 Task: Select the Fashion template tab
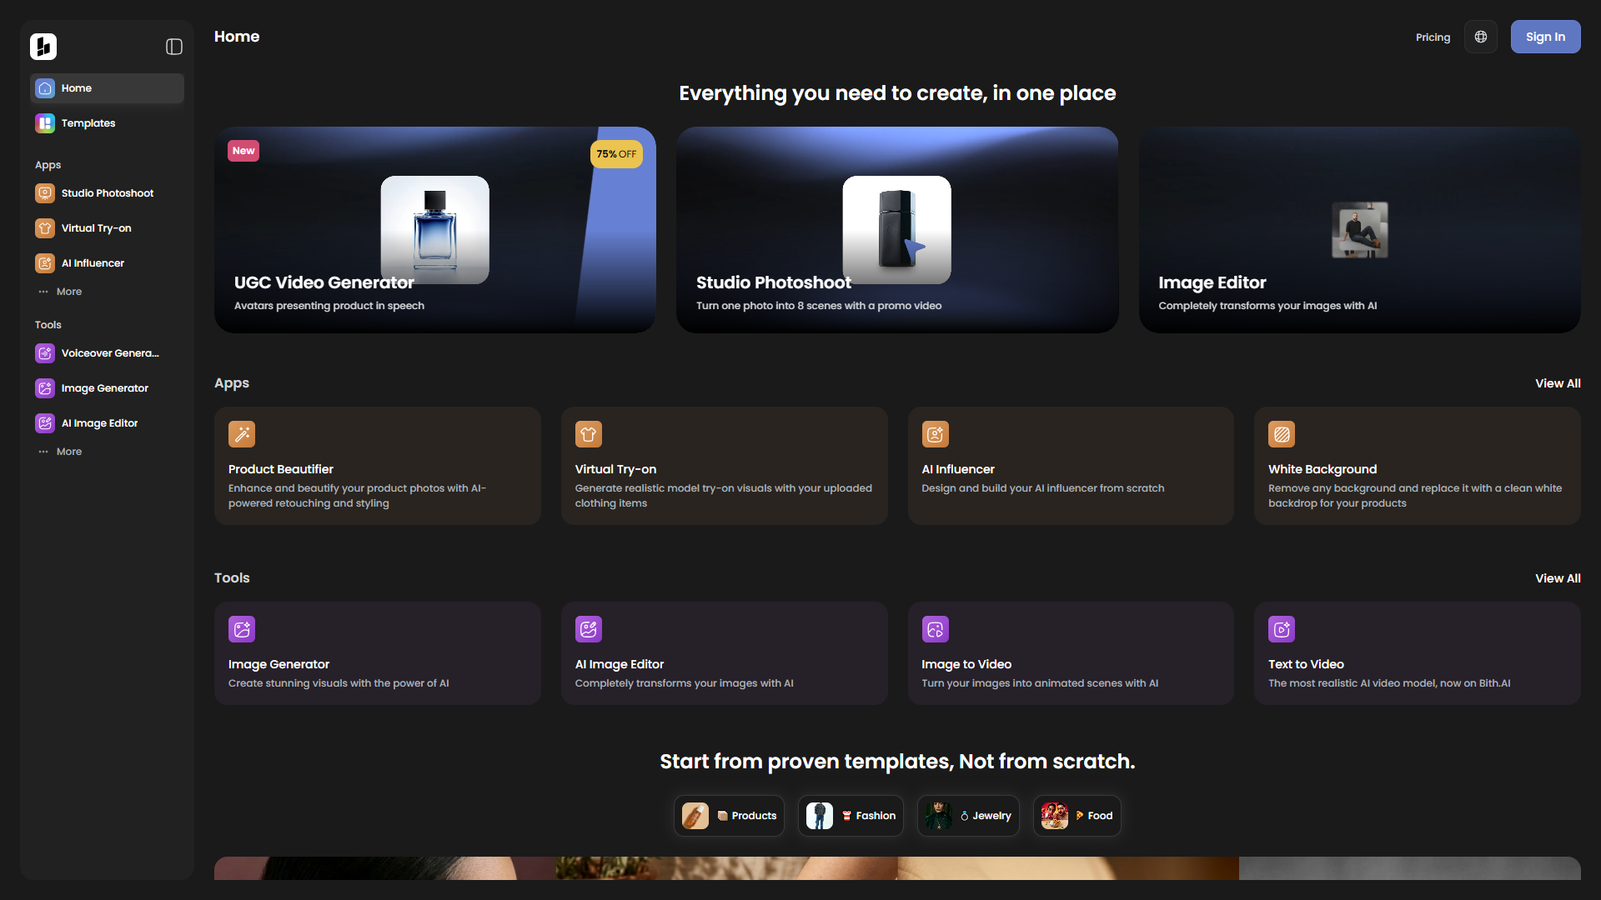[x=851, y=816]
